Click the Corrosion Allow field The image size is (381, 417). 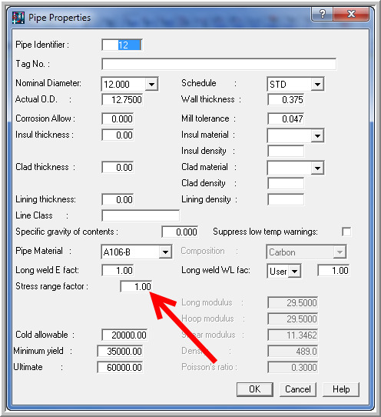click(x=118, y=119)
